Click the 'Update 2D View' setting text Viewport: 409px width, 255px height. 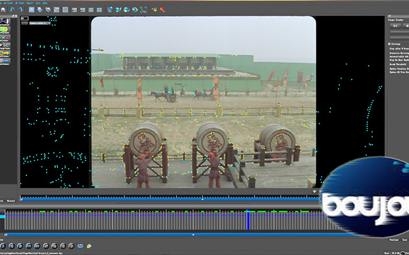coord(399,72)
